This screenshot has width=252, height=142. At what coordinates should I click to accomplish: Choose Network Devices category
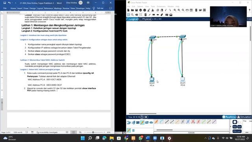pos(129,123)
